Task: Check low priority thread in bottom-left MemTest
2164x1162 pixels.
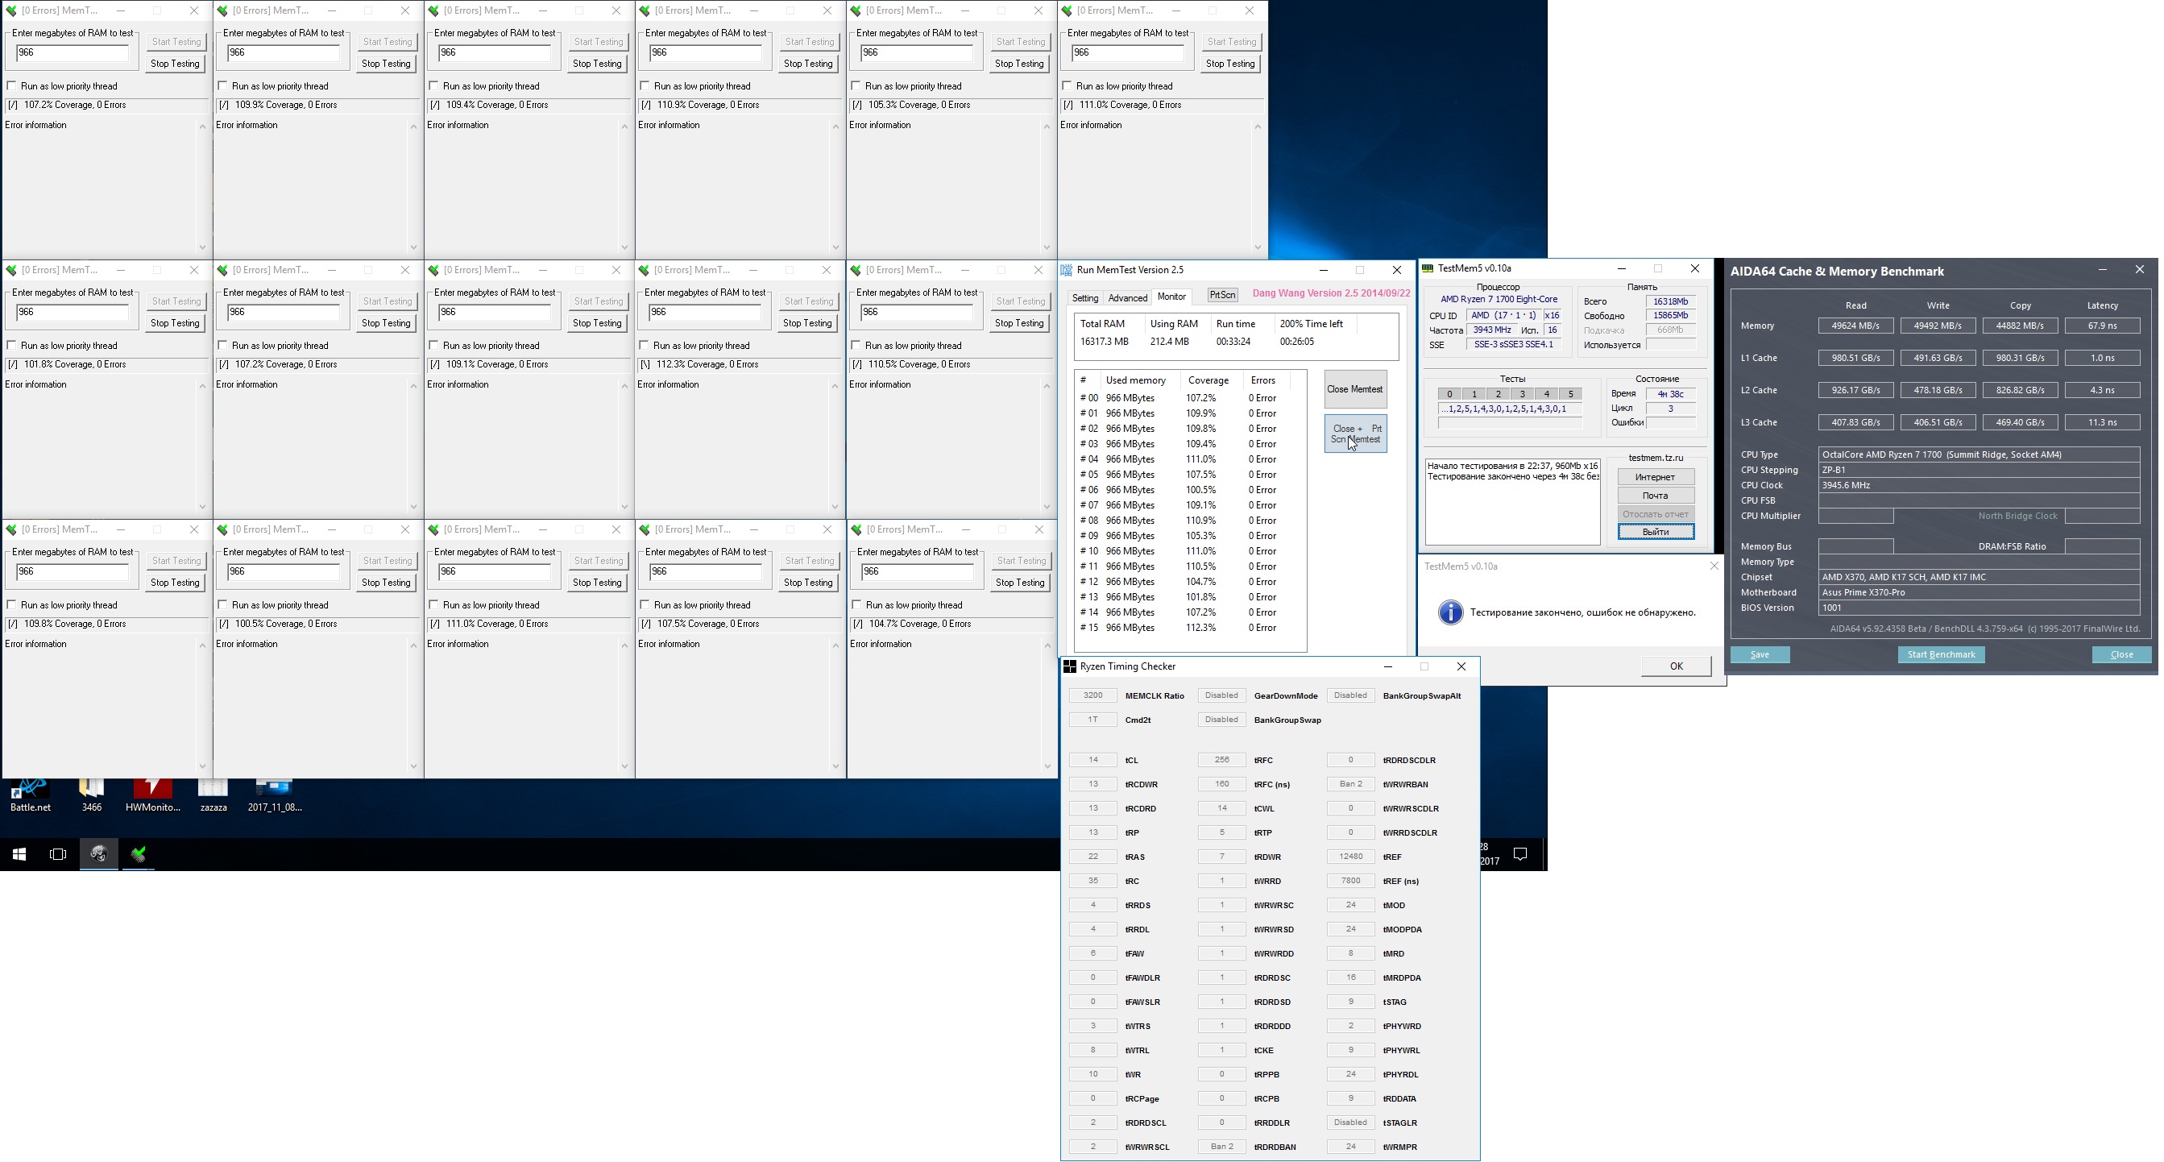Action: pos(12,604)
